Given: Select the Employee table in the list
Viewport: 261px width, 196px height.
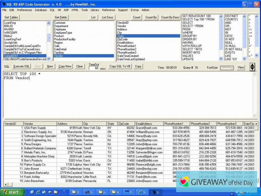Looking at the screenshot, I should [60, 29].
